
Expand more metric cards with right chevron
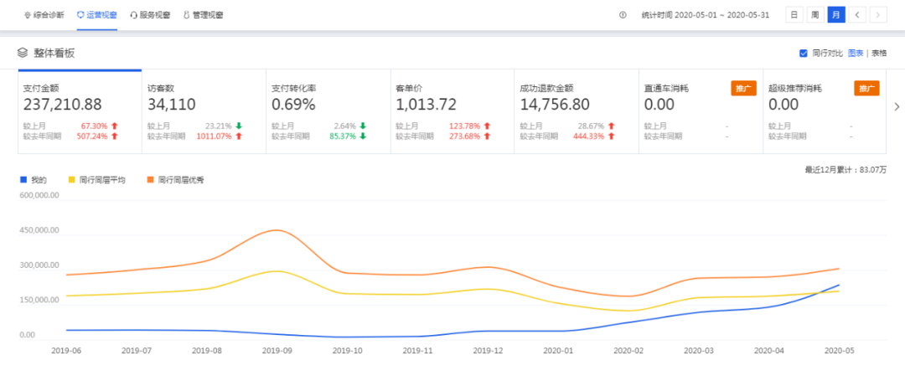[x=897, y=106]
